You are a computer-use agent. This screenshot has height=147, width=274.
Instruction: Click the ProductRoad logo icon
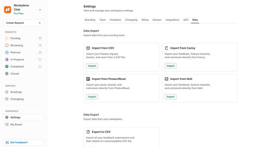88,79
